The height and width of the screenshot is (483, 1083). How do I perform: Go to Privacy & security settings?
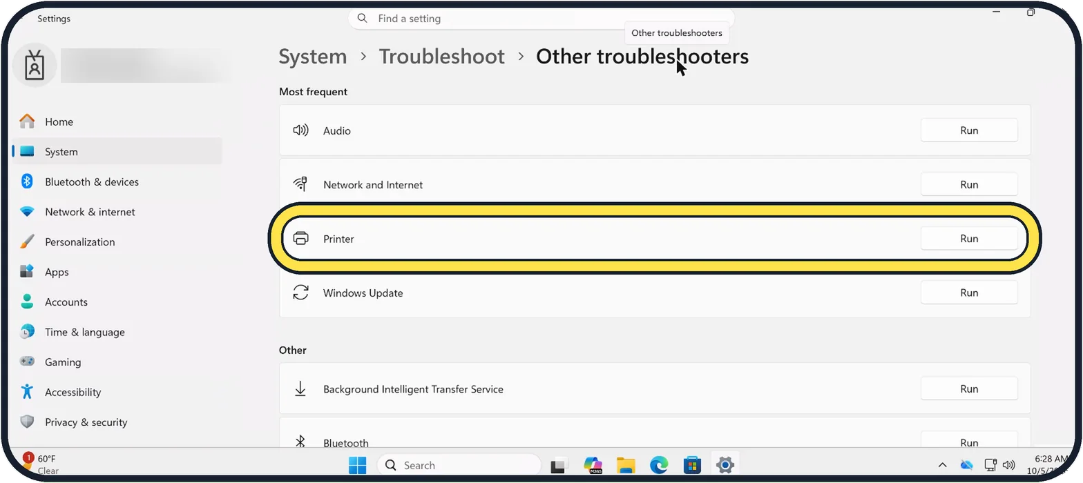[117, 422]
